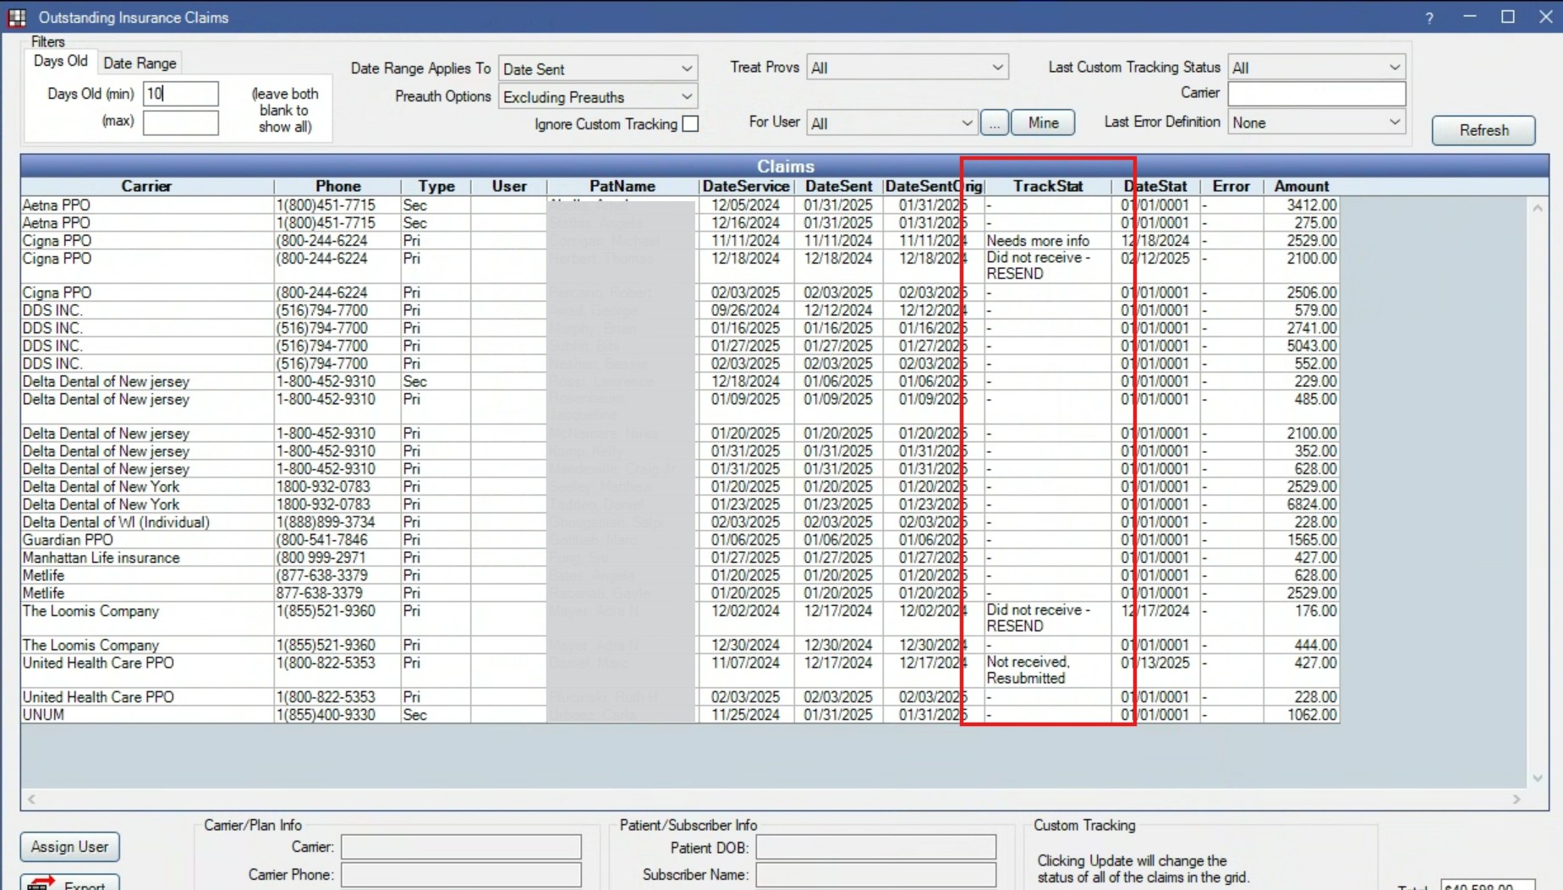Sort by the Phone column header
Viewport: 1563px width, 890px height.
tap(337, 187)
